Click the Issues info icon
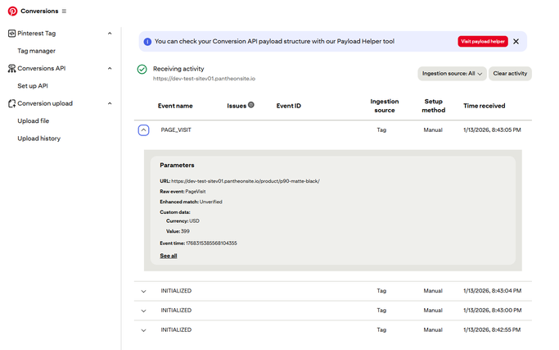The height and width of the screenshot is (350, 559). point(251,105)
